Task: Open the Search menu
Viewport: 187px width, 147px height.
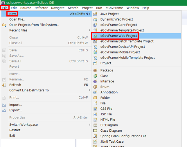Action: click(73, 8)
